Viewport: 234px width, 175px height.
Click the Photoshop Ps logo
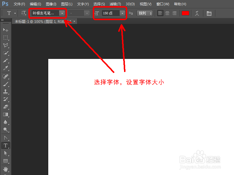(x=5, y=4)
